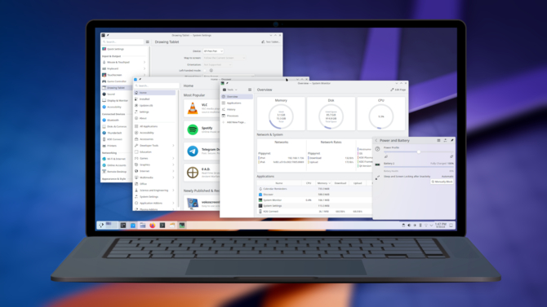Viewport: 547px width, 307px height.
Task: Switch to History page in System Monitor
Action: pos(237,109)
